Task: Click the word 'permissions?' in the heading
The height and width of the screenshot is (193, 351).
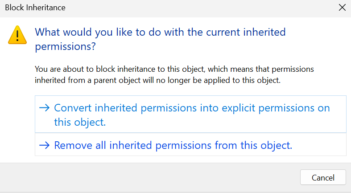Action: [66, 46]
